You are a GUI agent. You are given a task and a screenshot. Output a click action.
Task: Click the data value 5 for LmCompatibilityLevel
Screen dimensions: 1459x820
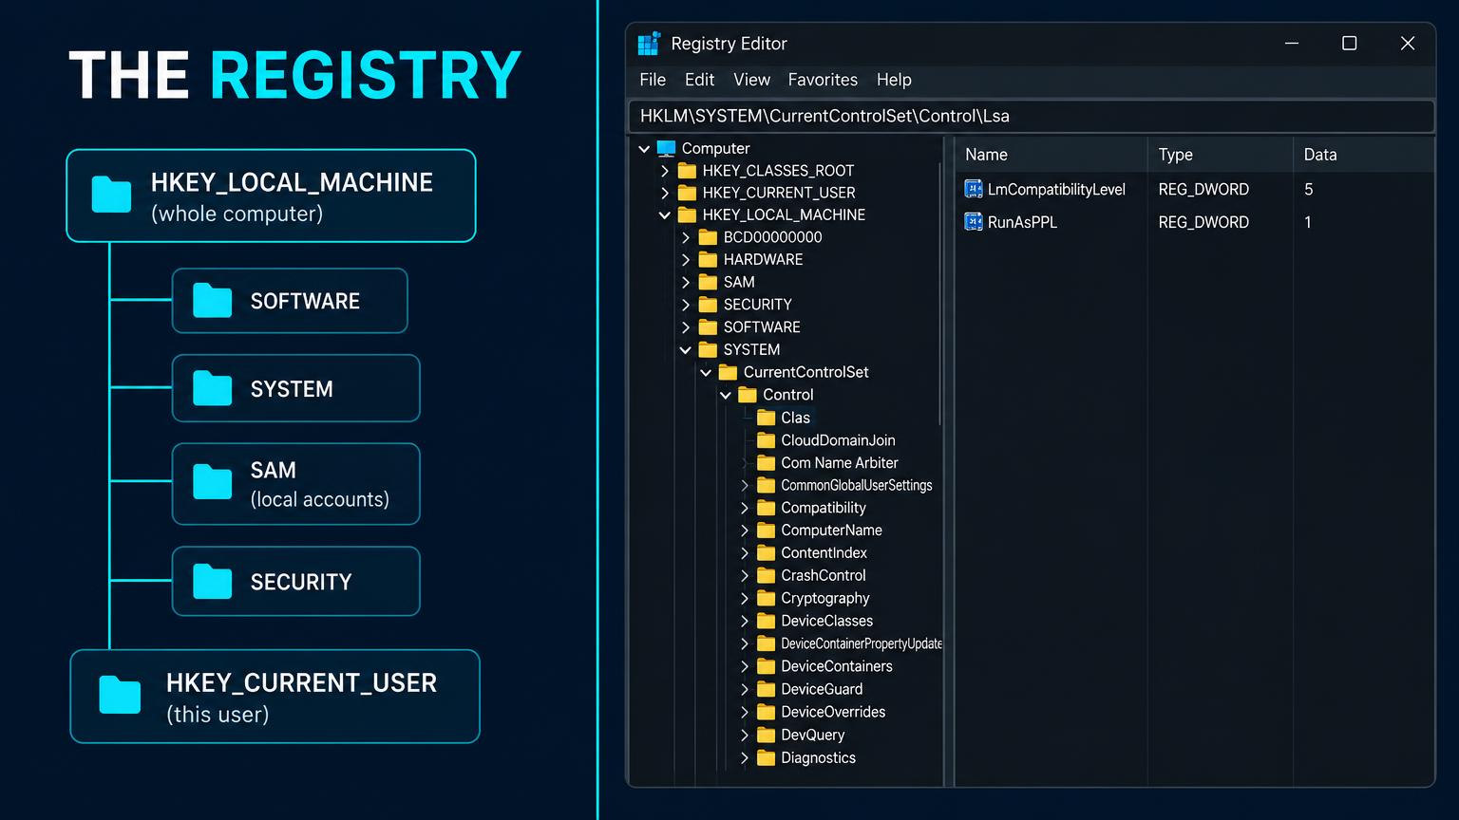(x=1308, y=189)
